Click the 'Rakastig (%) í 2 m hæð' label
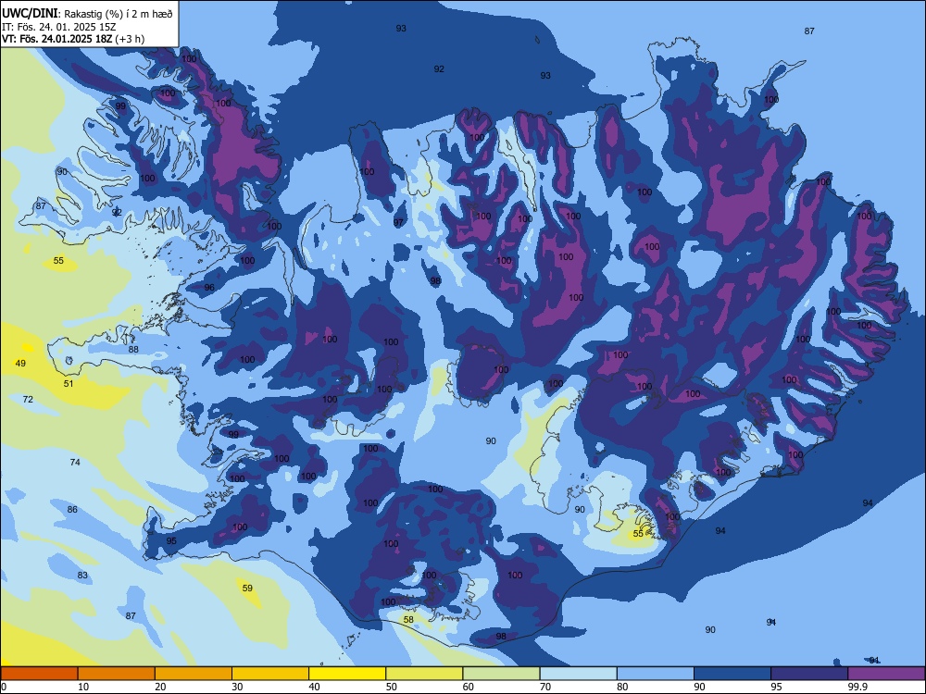 117,14
